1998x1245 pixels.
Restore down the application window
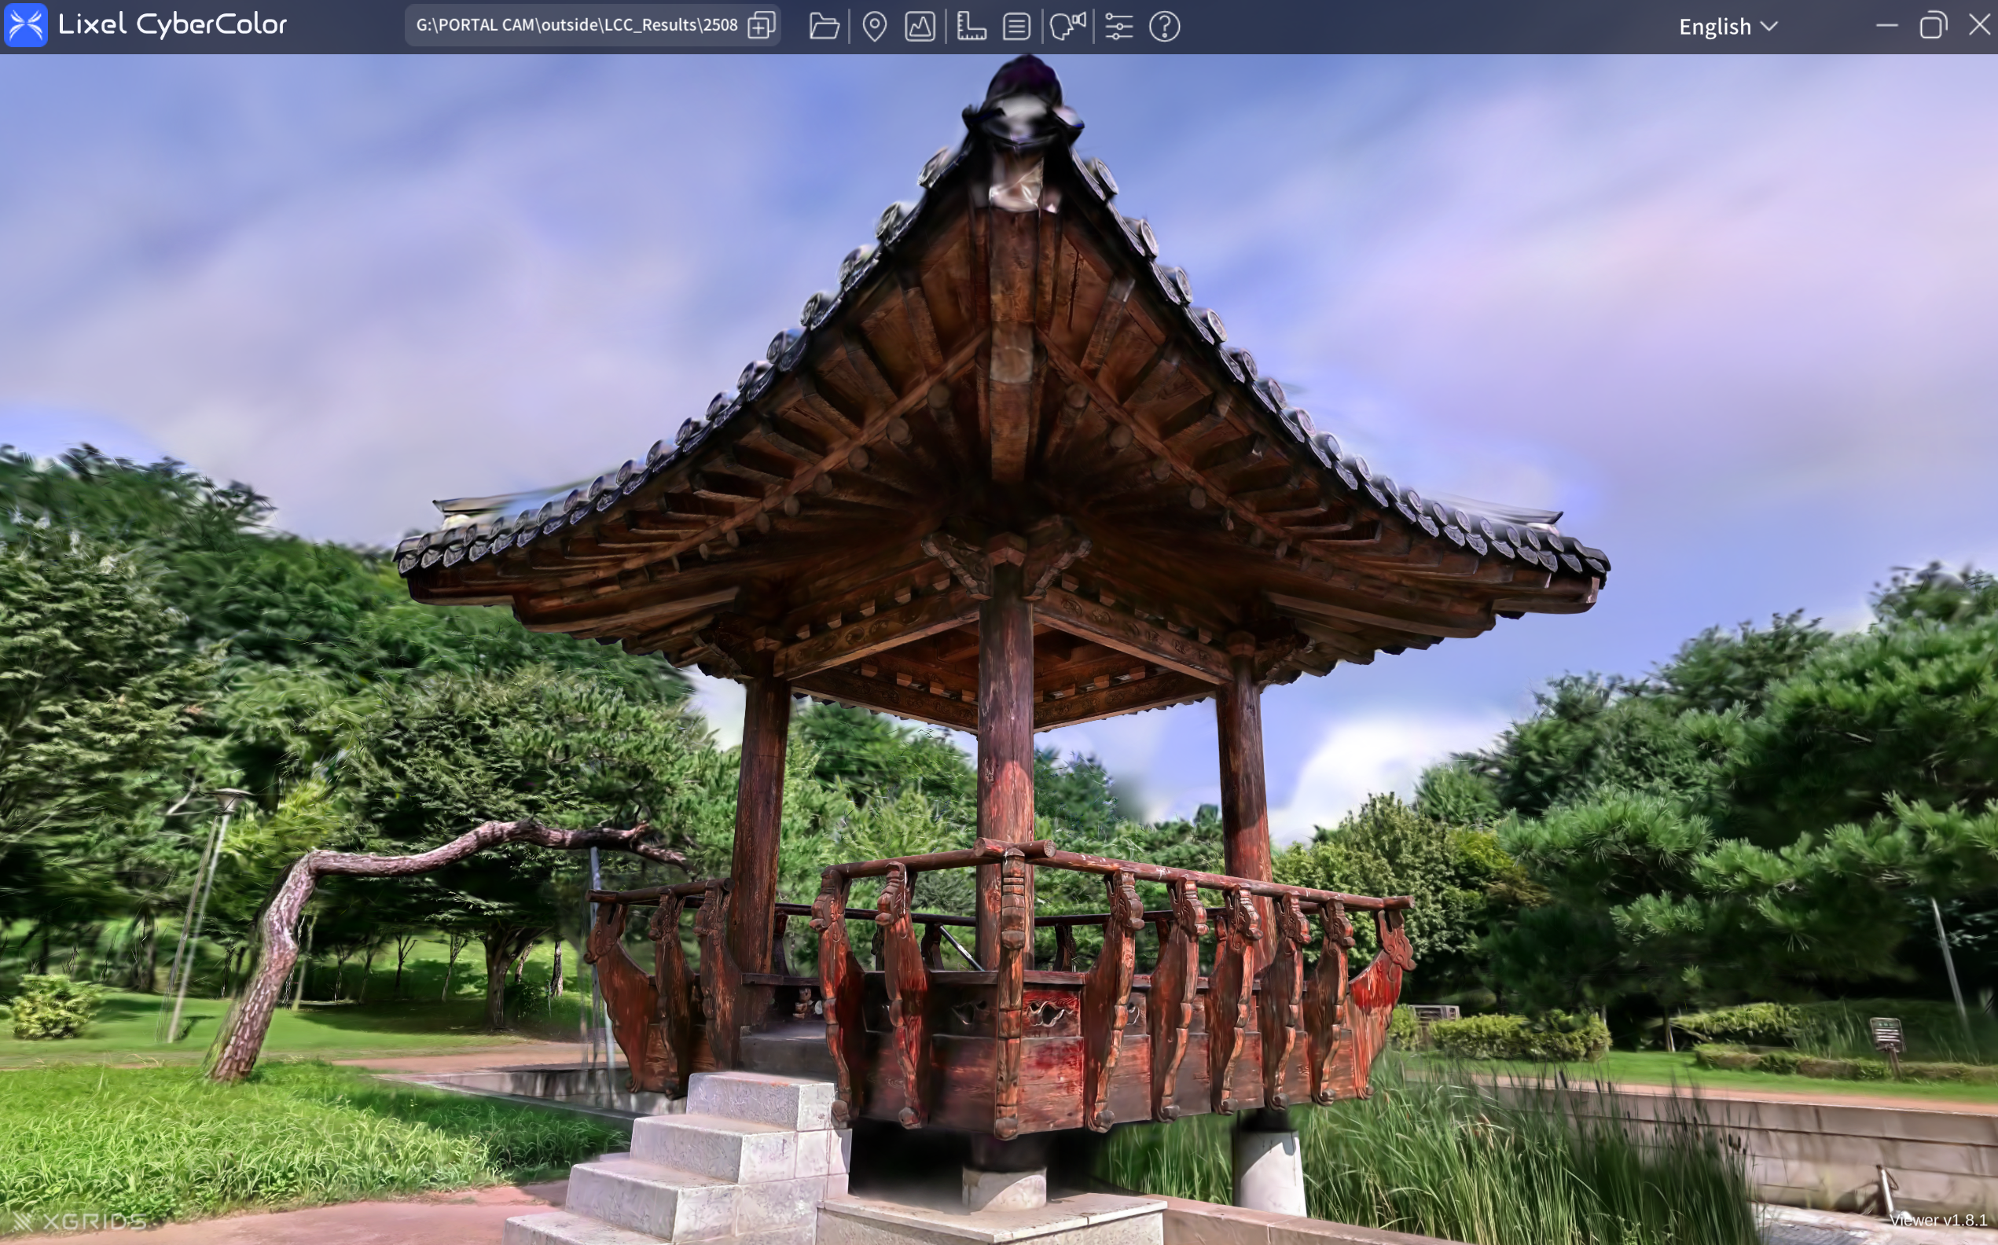click(x=1933, y=25)
